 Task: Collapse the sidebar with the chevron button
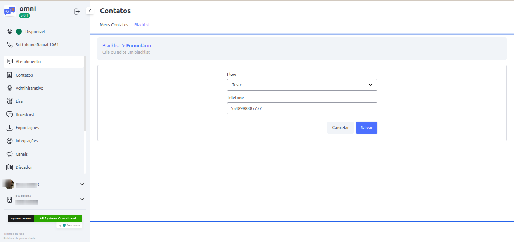coord(90,11)
